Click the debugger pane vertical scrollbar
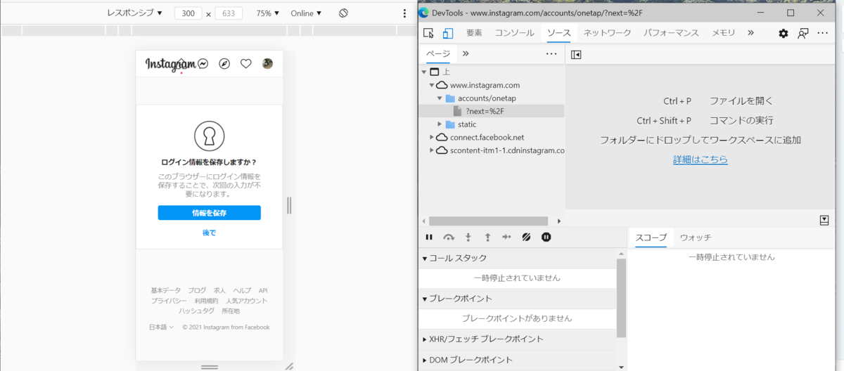Screen dimensions: 844x371 (621, 299)
